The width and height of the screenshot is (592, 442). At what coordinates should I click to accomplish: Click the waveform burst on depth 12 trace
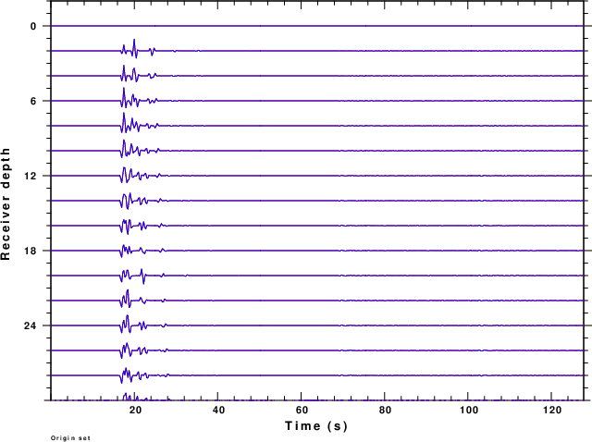coord(141,175)
